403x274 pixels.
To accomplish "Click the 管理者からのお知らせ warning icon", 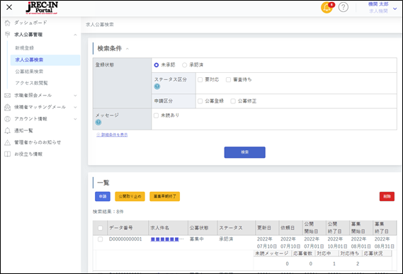I will click(x=8, y=142).
